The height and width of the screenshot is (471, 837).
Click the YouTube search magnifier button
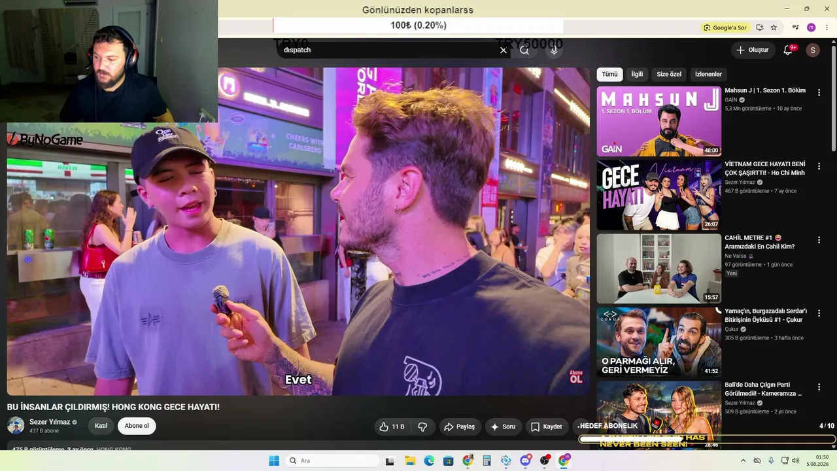[x=524, y=50]
